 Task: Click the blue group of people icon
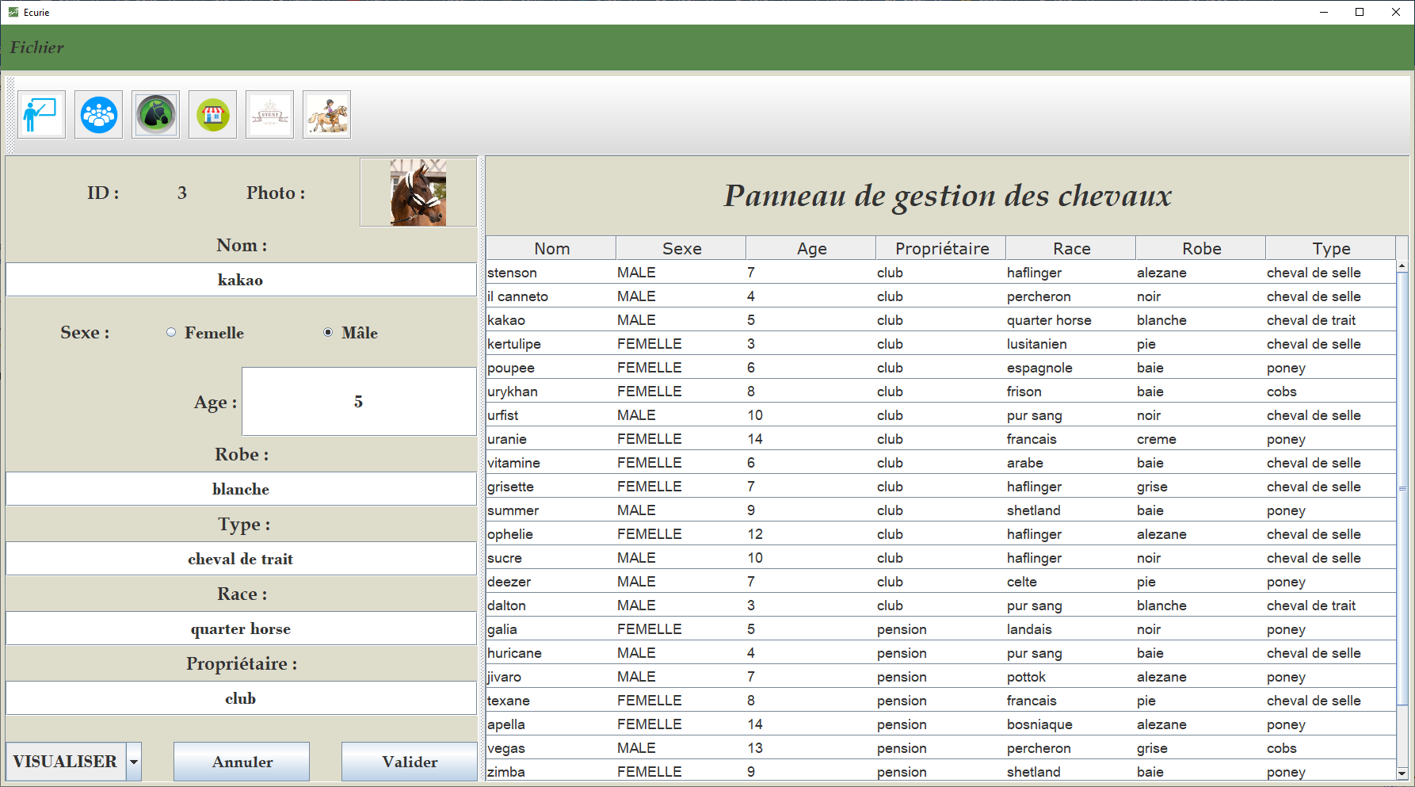(98, 115)
